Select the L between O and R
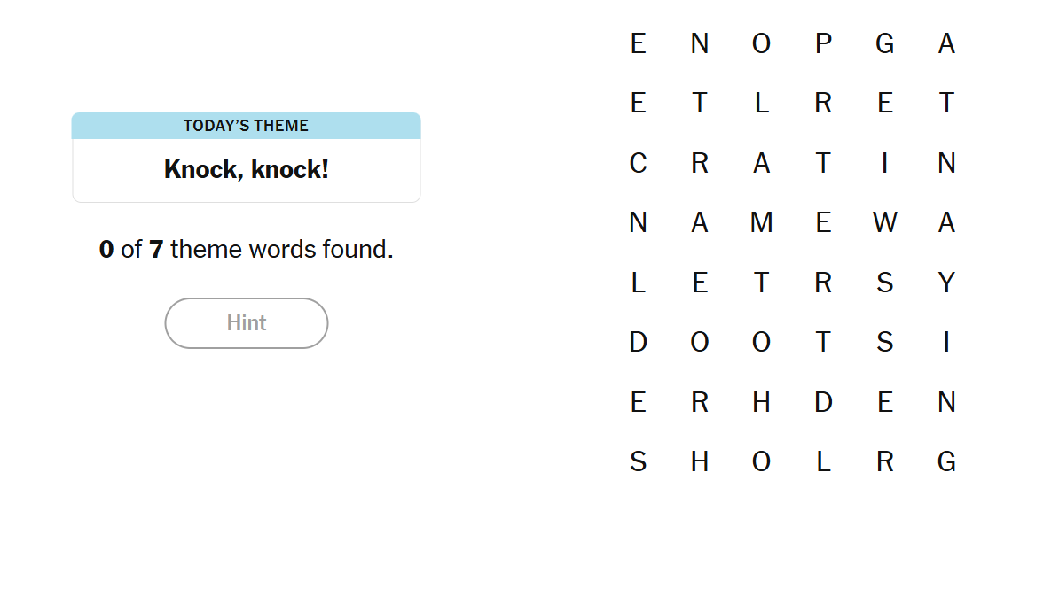 [823, 462]
